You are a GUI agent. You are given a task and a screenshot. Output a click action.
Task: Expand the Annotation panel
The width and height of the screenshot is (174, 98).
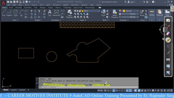pyautogui.click(x=56, y=20)
